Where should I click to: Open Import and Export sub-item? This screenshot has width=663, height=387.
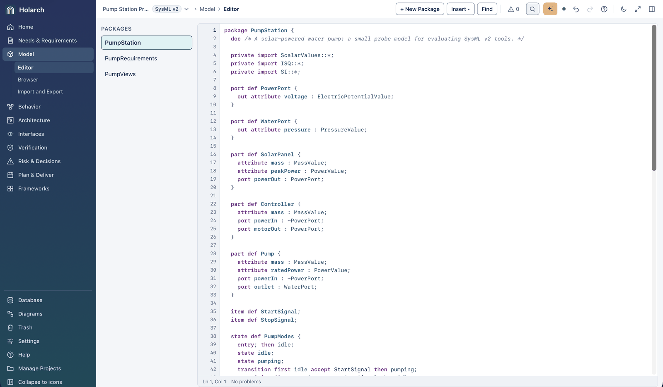[54, 91]
